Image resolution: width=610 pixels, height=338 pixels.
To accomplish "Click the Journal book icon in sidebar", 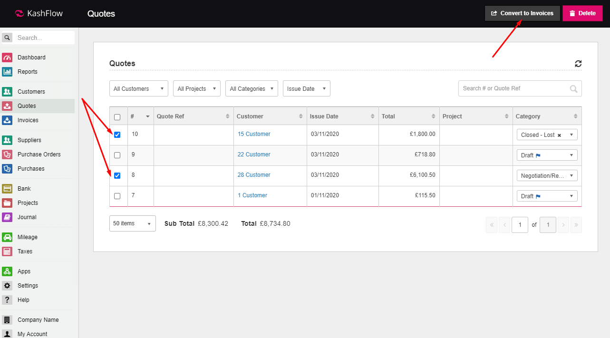I will pos(7,217).
